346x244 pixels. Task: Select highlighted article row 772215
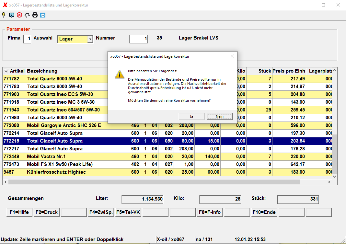pyautogui.click(x=167, y=141)
